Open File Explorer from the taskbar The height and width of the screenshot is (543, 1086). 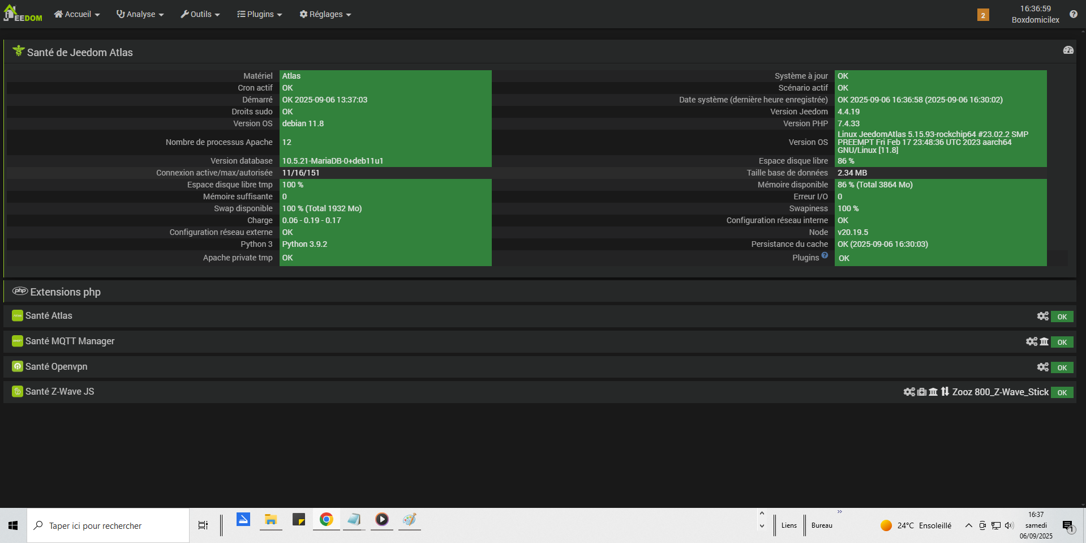click(271, 520)
